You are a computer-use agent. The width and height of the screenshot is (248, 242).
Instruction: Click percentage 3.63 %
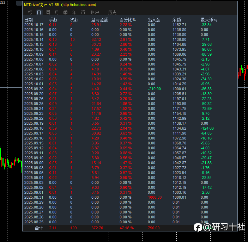(x=126, y=133)
